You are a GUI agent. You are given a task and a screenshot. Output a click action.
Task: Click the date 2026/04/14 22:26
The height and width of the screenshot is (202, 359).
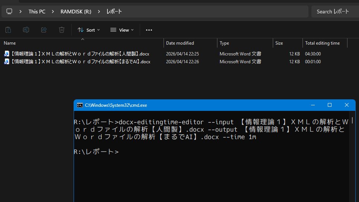182,62
